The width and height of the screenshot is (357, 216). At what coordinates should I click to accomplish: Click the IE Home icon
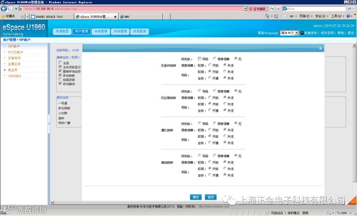click(267, 16)
